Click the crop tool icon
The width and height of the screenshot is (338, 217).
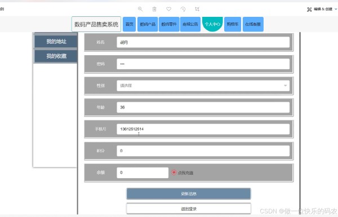pos(197,9)
